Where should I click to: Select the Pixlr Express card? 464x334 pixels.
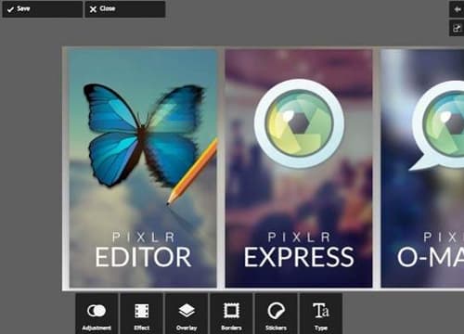(299, 169)
